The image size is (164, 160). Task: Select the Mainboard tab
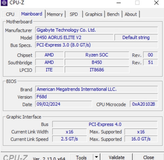[32, 14]
